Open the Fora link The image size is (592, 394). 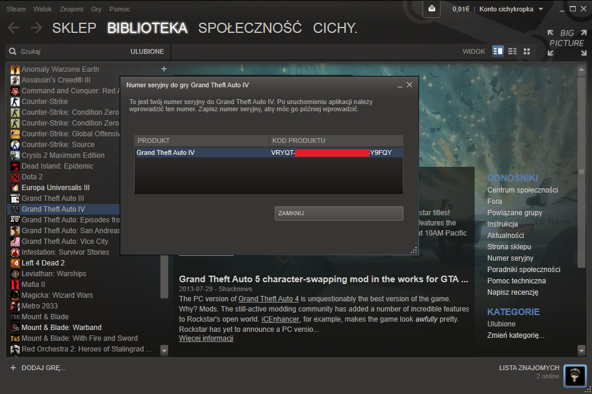click(x=494, y=201)
